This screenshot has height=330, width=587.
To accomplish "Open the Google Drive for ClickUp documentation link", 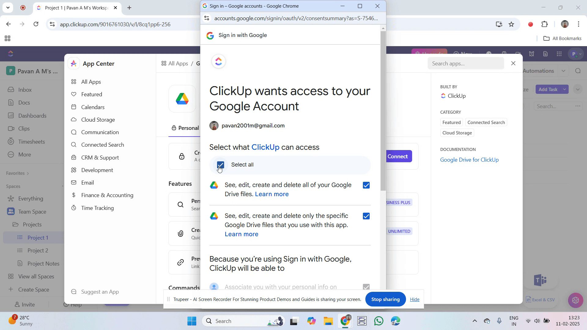I will tap(469, 160).
